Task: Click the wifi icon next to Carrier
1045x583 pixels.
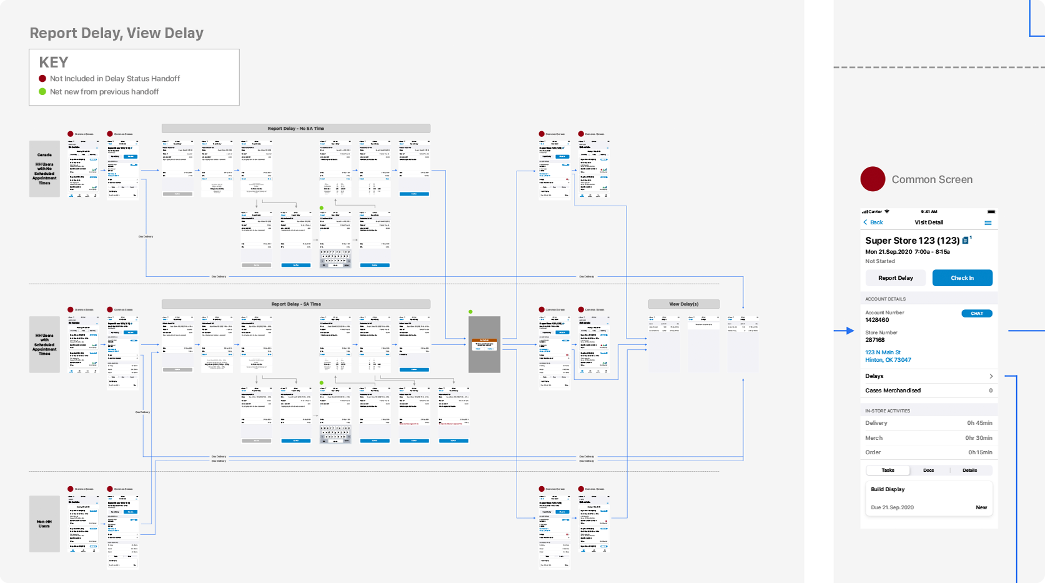Action: 886,212
